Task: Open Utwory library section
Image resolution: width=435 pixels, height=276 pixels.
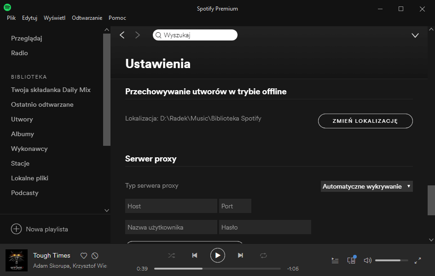Action: [22, 120]
